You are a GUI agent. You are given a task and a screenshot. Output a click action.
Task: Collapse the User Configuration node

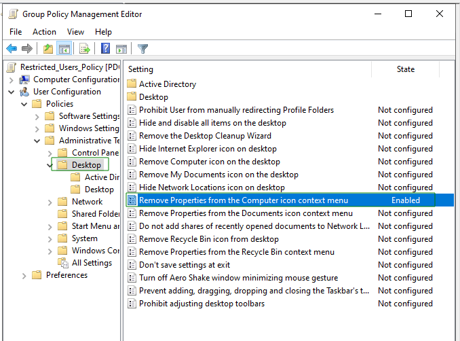point(11,92)
